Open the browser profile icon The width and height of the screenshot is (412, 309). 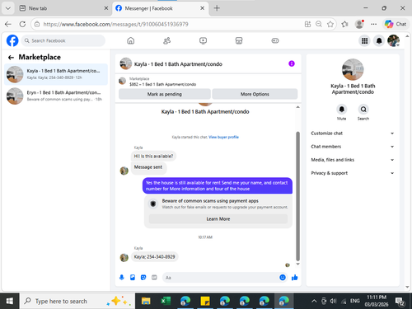pyautogui.click(x=359, y=24)
